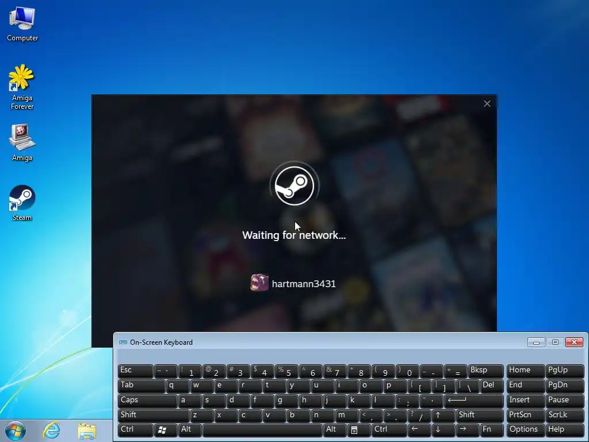Tap the number 1 key
589x442 pixels.
[190, 371]
